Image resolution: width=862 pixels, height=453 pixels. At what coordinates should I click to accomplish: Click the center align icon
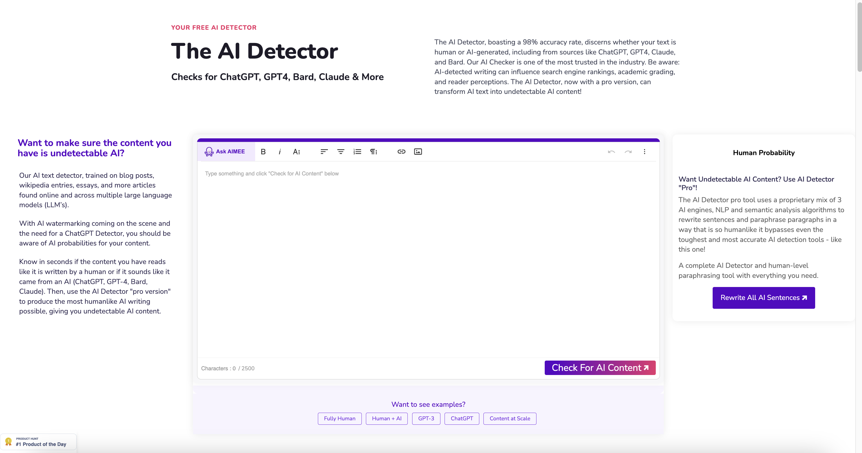pyautogui.click(x=341, y=152)
